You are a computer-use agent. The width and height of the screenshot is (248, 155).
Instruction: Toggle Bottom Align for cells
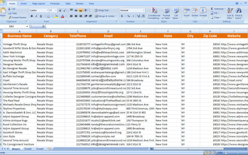(81, 11)
